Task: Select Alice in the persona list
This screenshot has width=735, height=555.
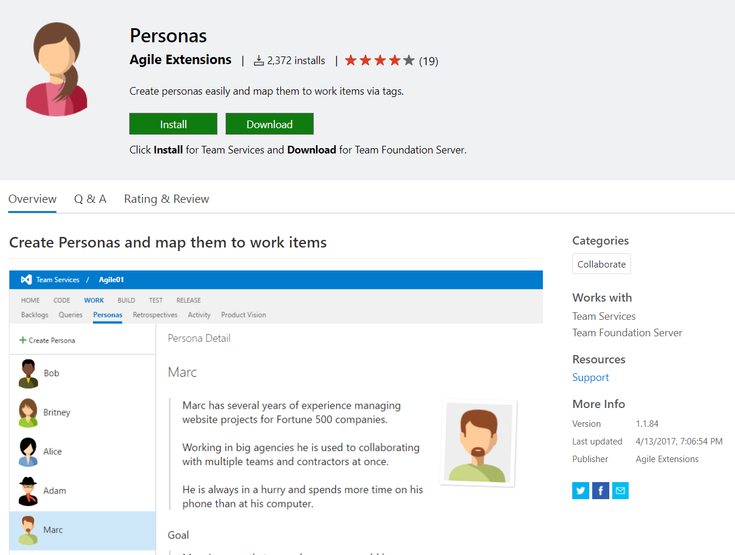Action: point(82,452)
